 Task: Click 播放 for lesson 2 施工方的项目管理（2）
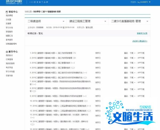(126, 58)
